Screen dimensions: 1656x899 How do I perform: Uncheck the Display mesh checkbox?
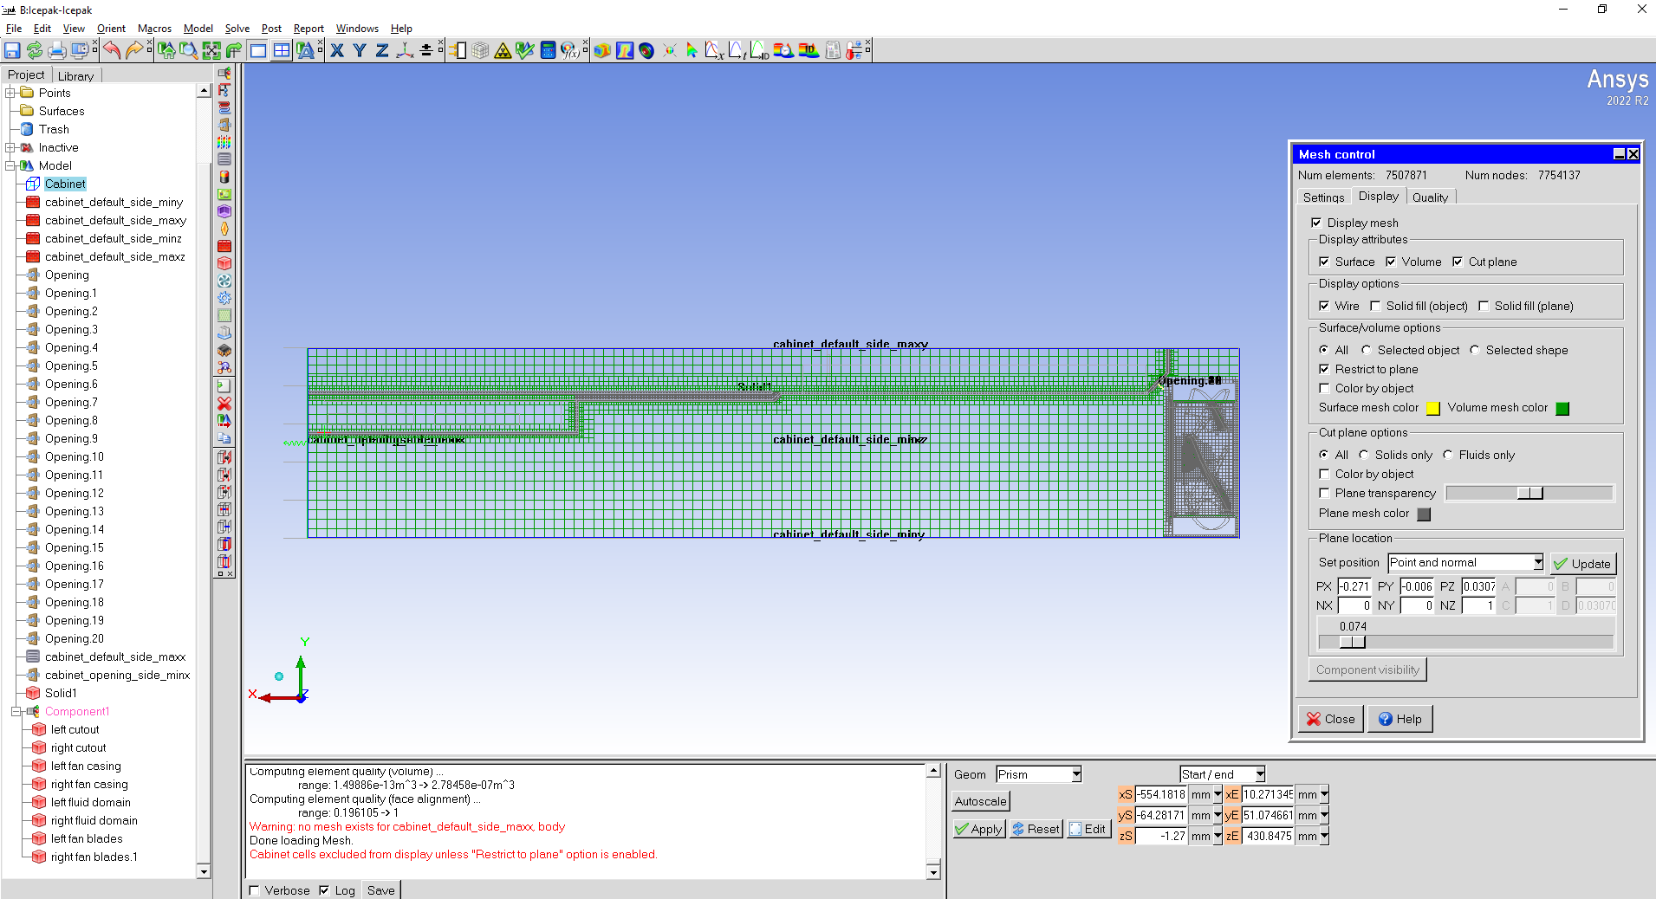1316,223
